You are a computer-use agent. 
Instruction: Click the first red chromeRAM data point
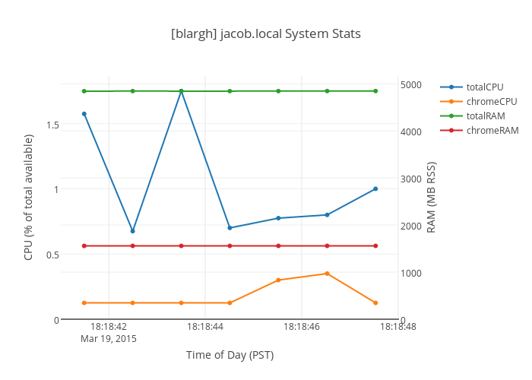pyautogui.click(x=84, y=246)
